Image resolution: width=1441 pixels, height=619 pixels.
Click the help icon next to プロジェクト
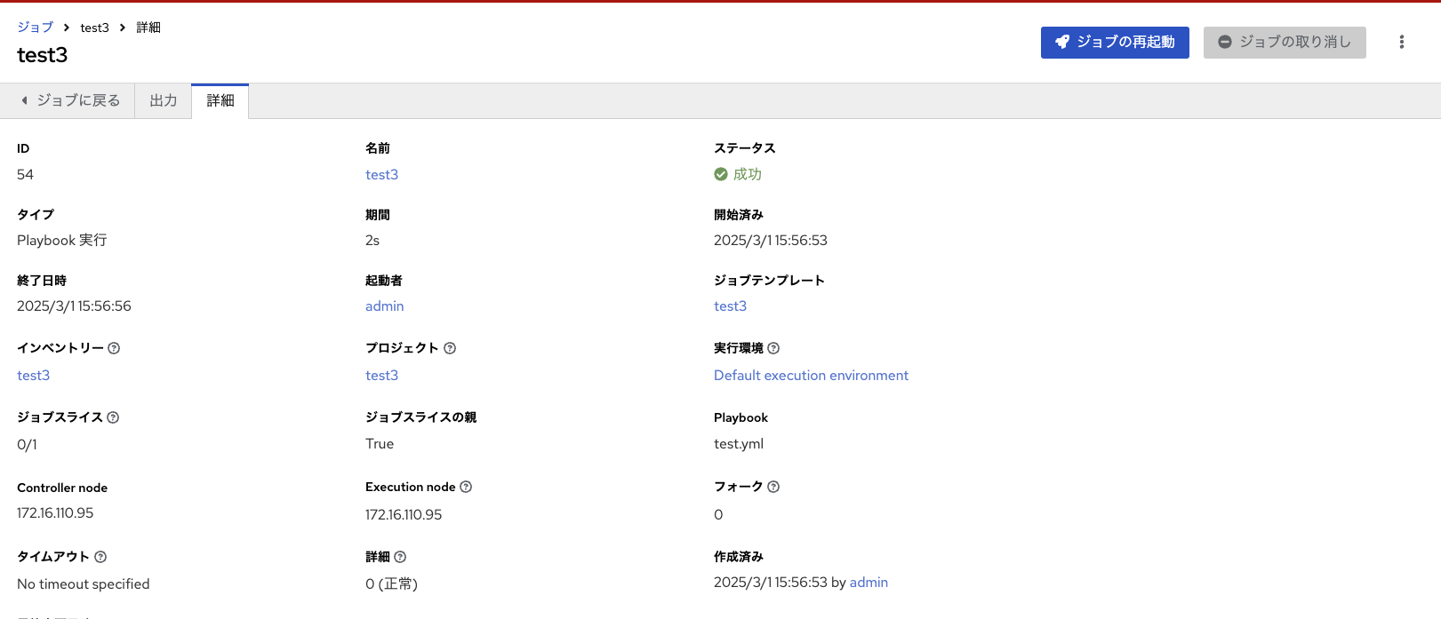click(450, 348)
